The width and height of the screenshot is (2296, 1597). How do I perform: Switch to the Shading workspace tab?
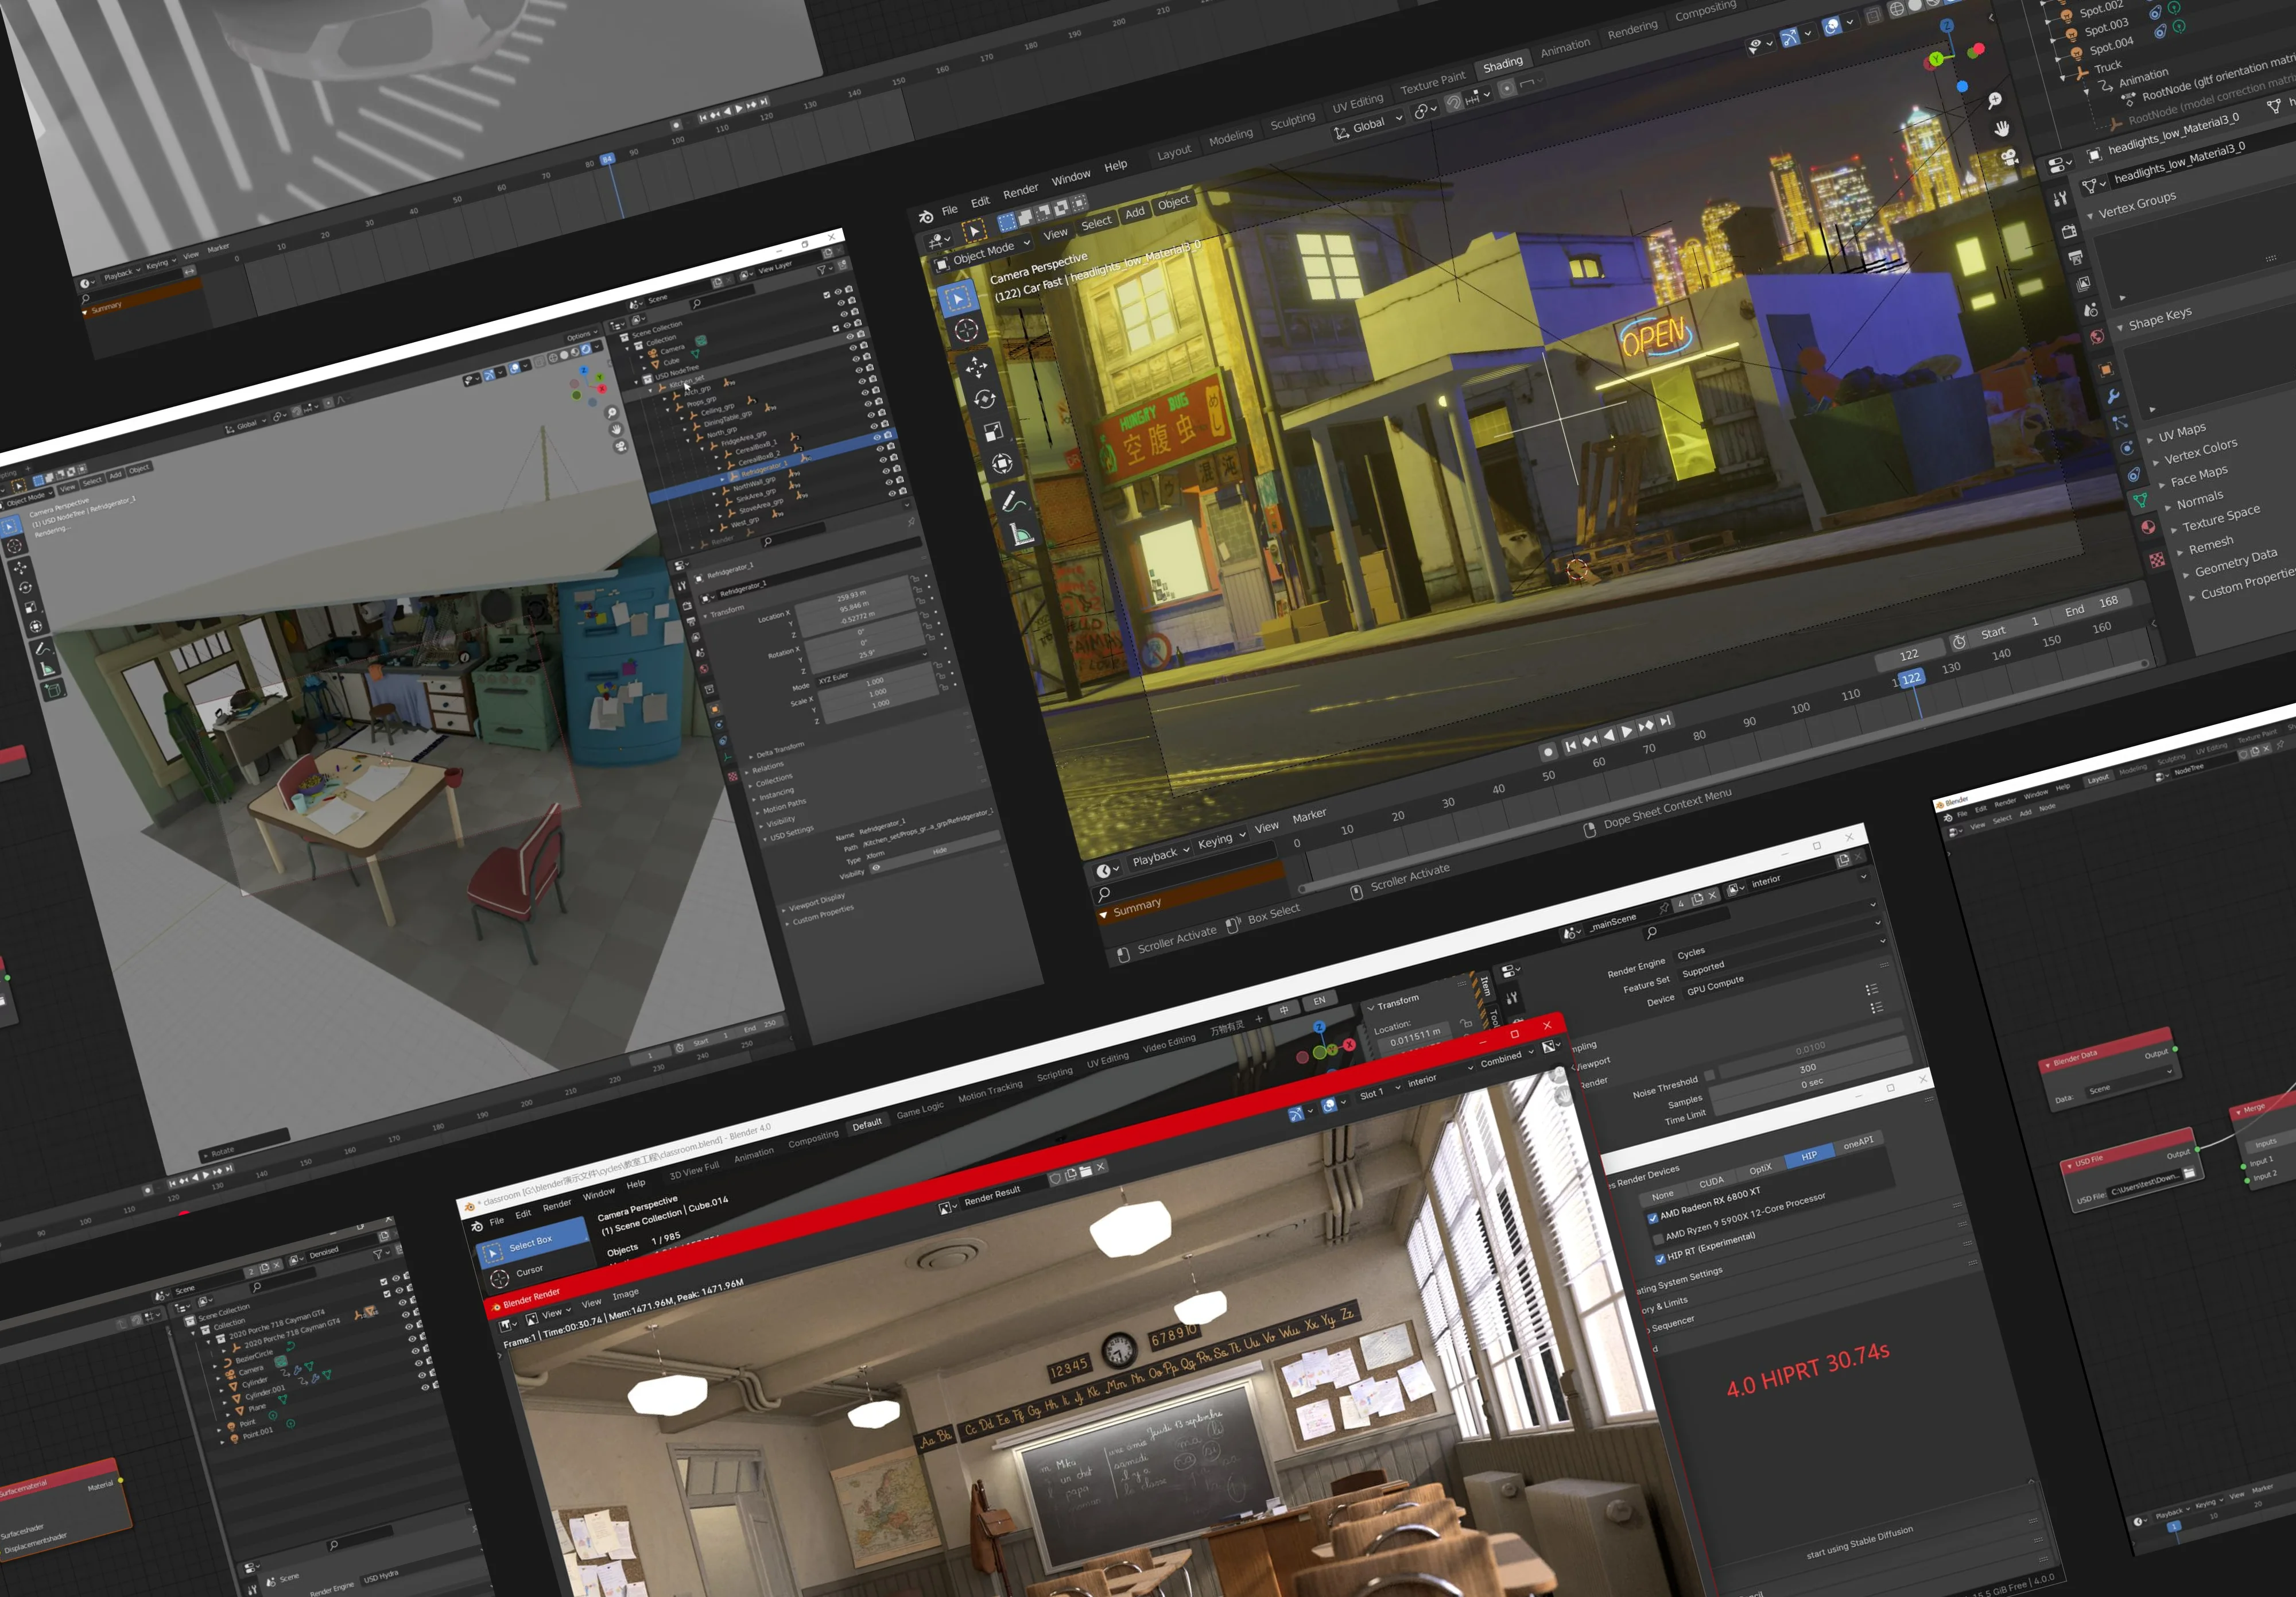pos(1502,64)
